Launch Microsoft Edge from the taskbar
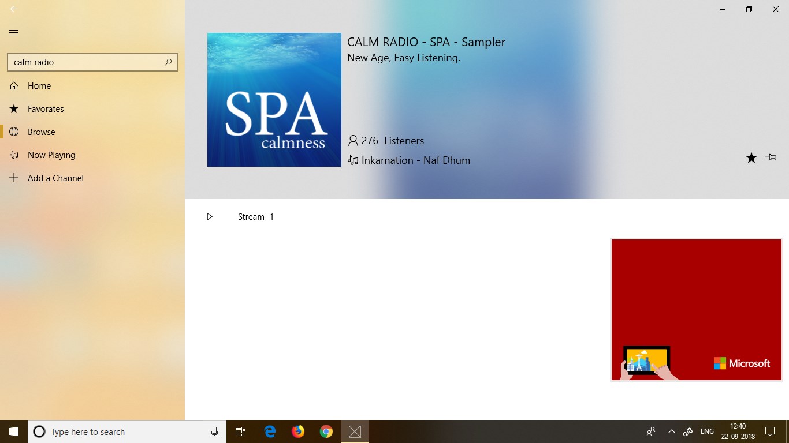 click(x=270, y=431)
